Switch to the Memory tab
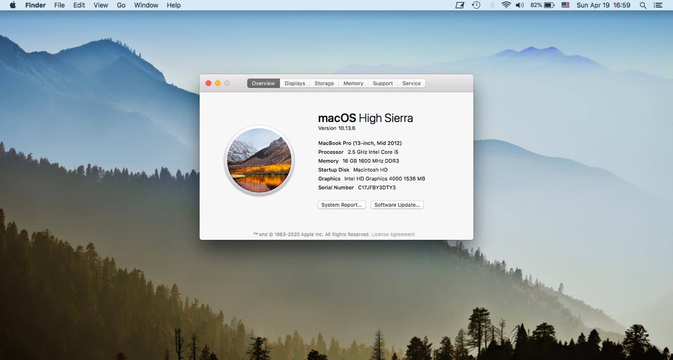The image size is (673, 360). click(x=353, y=83)
